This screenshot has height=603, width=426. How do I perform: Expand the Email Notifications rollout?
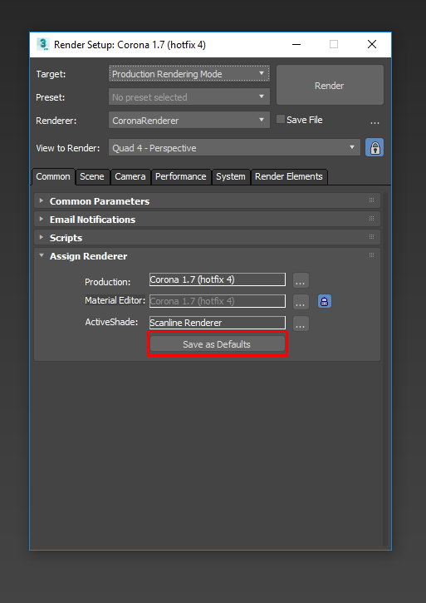point(207,220)
